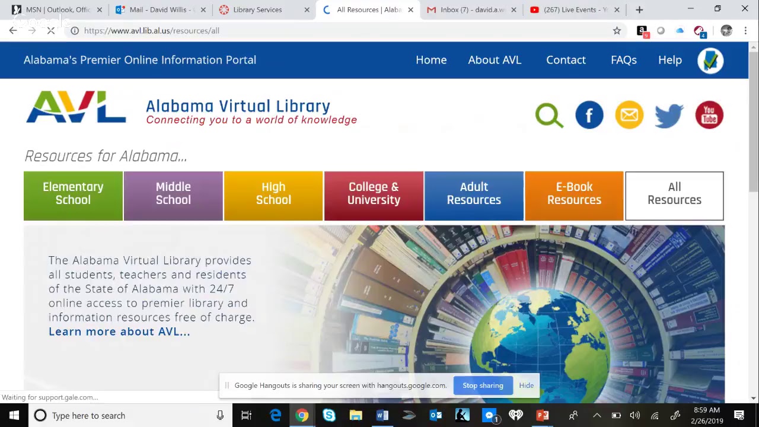Open PowerPoint from the taskbar
Image resolution: width=759 pixels, height=427 pixels.
click(543, 415)
